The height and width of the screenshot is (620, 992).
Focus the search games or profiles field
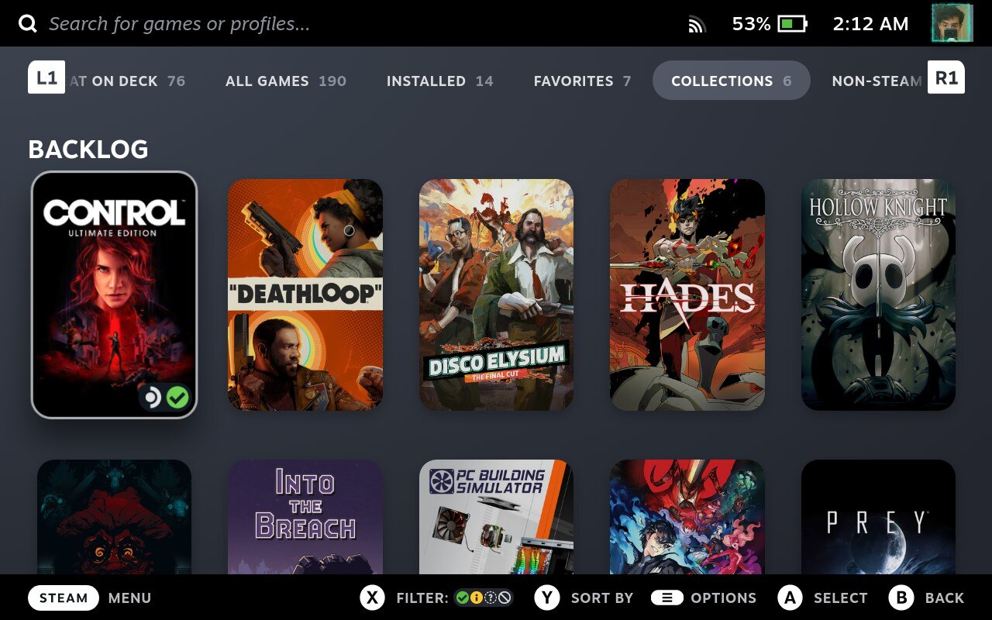tap(179, 24)
